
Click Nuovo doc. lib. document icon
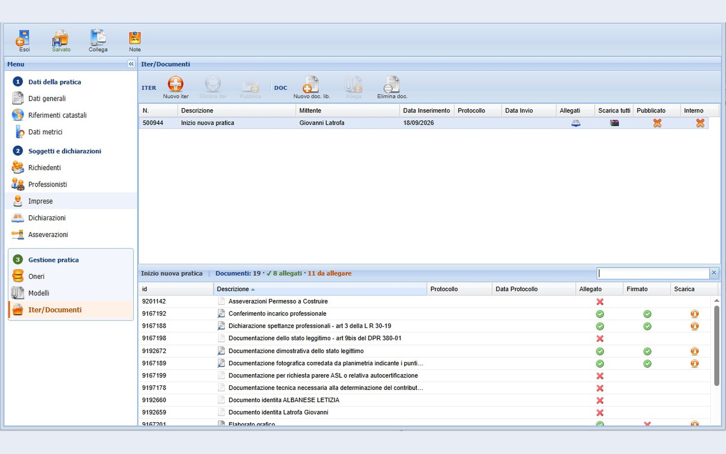[x=311, y=84]
